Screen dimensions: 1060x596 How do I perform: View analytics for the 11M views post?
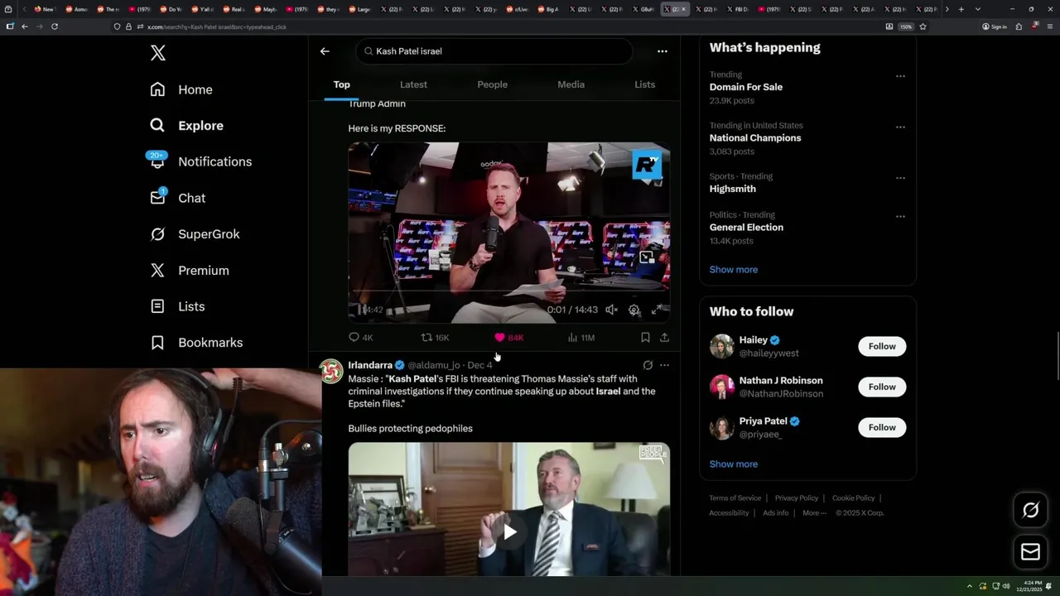[x=581, y=338]
